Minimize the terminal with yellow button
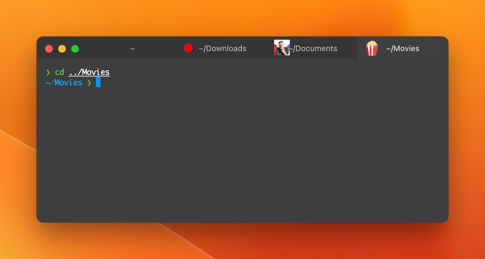 point(62,49)
